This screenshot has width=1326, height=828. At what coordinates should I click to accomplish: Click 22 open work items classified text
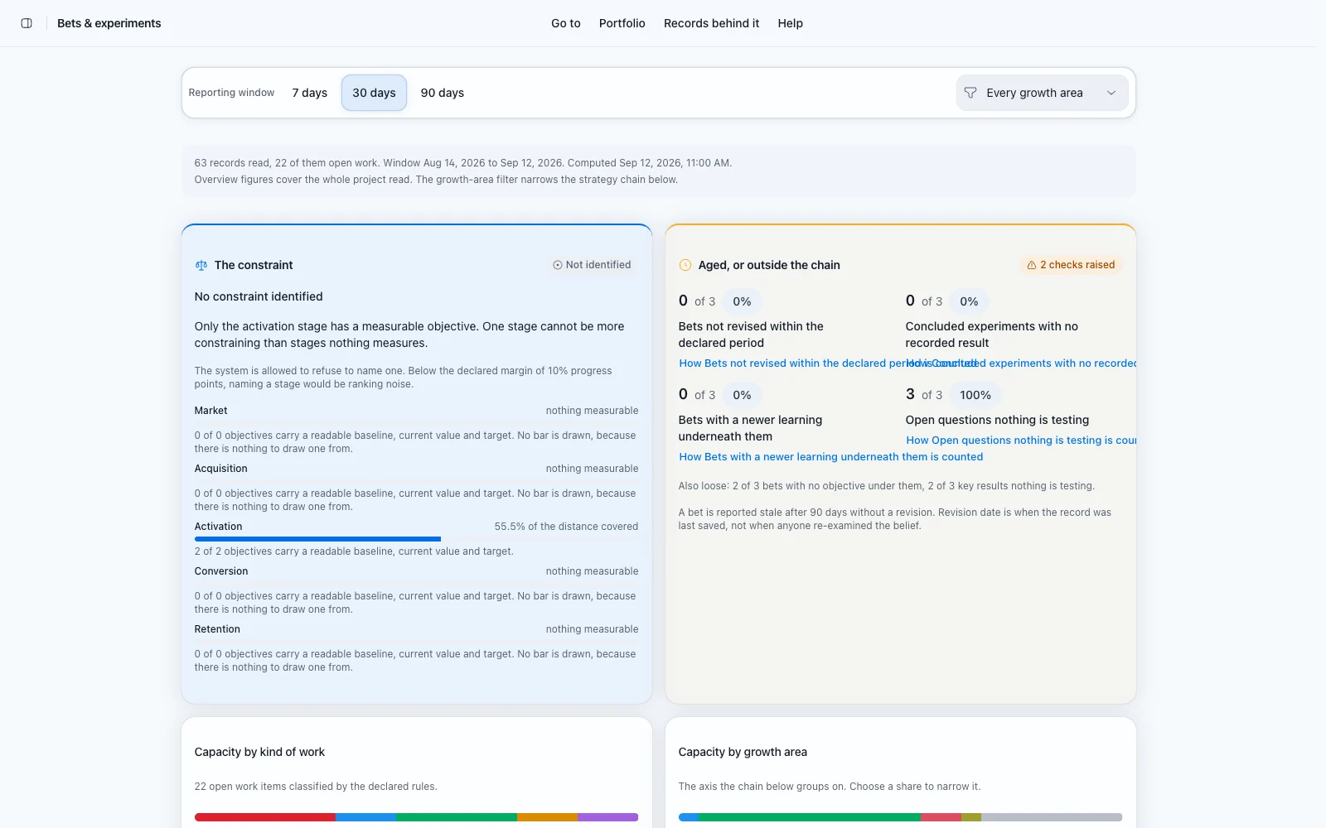click(x=316, y=787)
